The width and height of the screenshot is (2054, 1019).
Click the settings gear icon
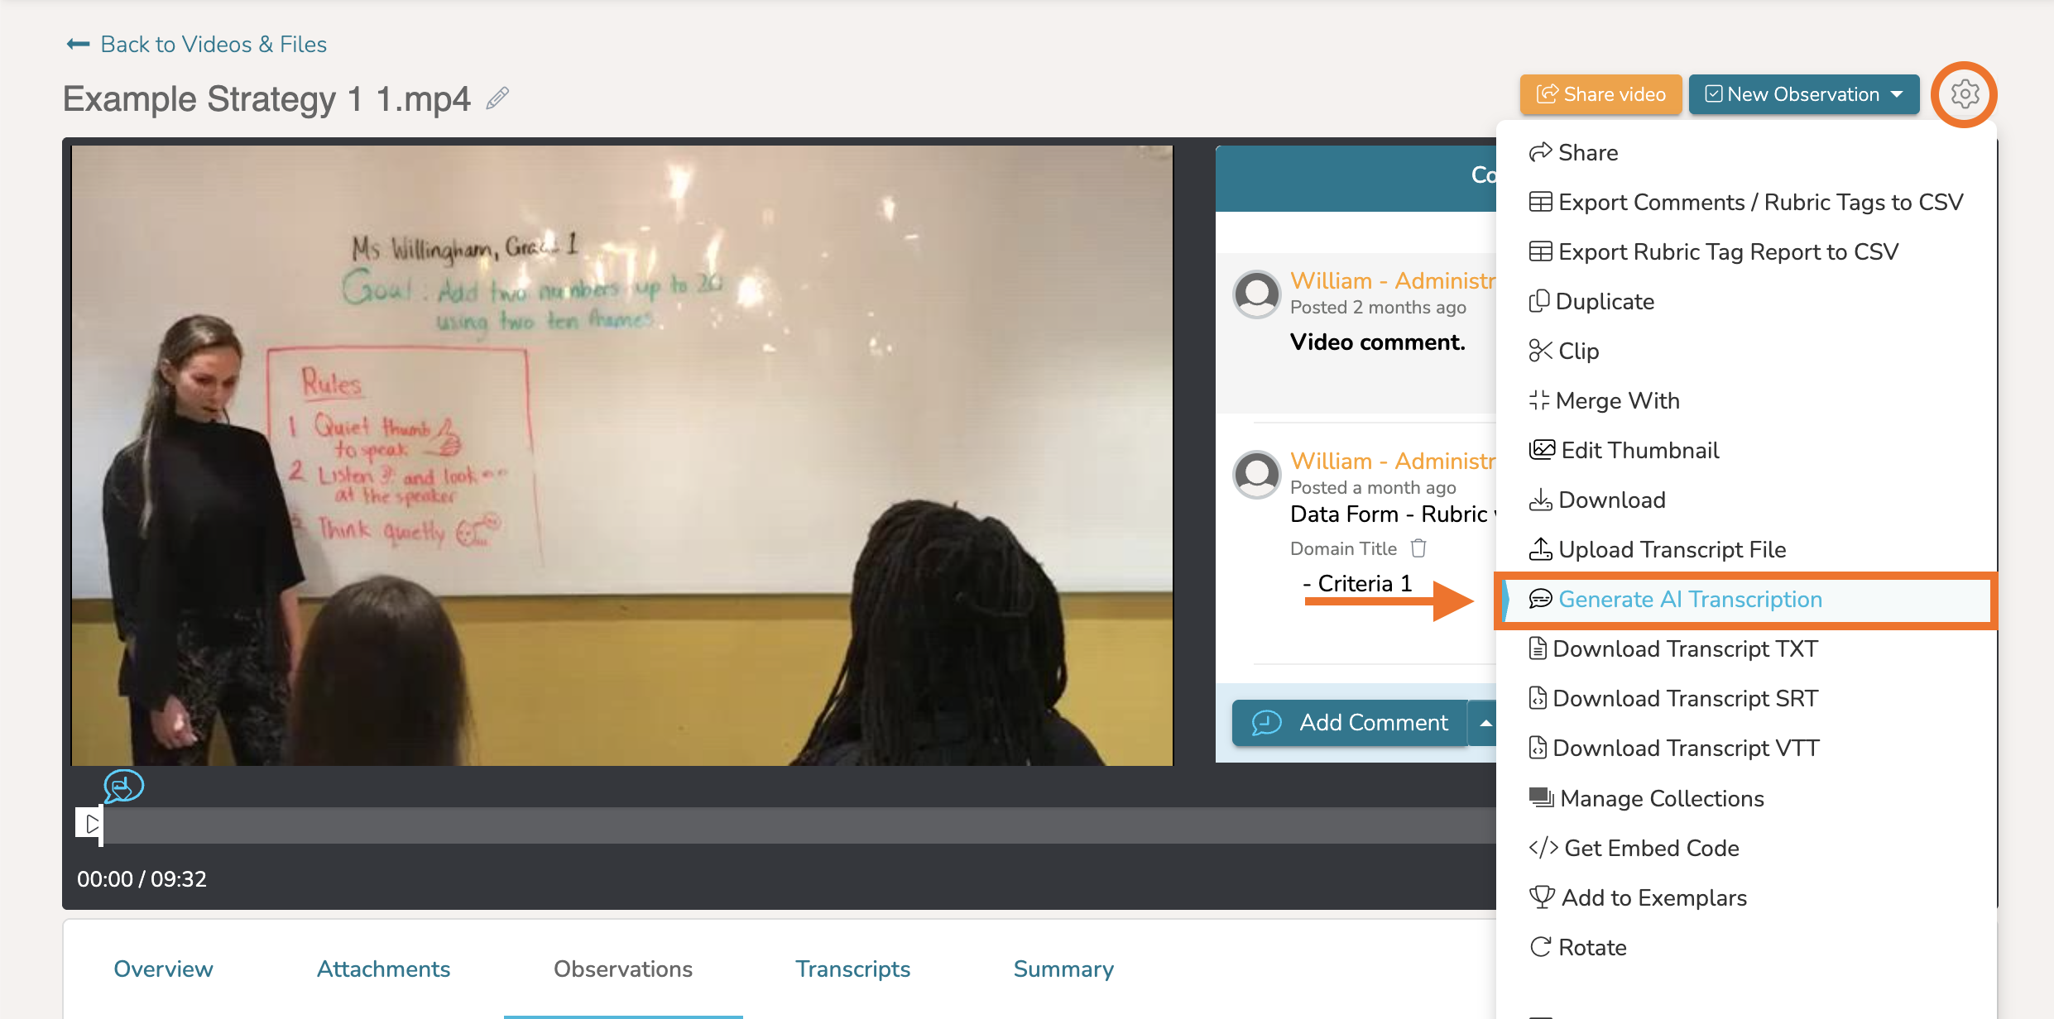(1964, 94)
